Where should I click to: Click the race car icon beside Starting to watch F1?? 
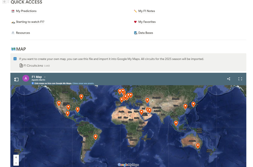point(13,22)
